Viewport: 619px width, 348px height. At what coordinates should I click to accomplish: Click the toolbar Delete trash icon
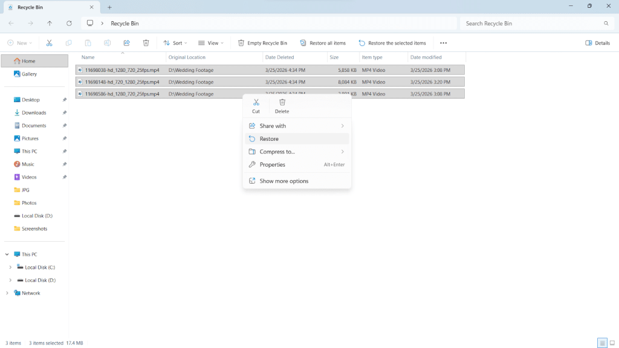(x=146, y=43)
